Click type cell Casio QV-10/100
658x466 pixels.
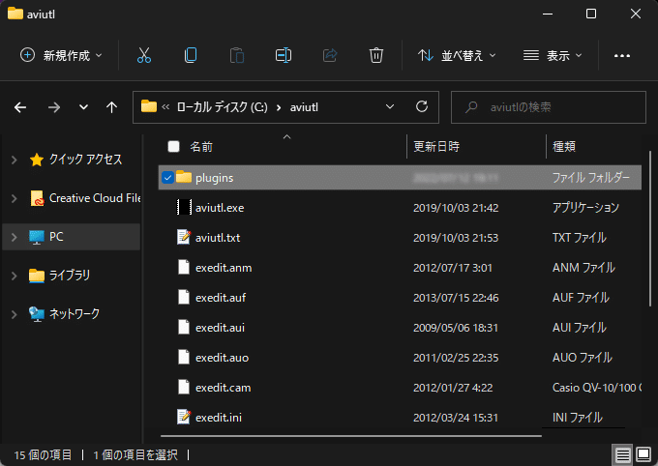[x=597, y=387]
